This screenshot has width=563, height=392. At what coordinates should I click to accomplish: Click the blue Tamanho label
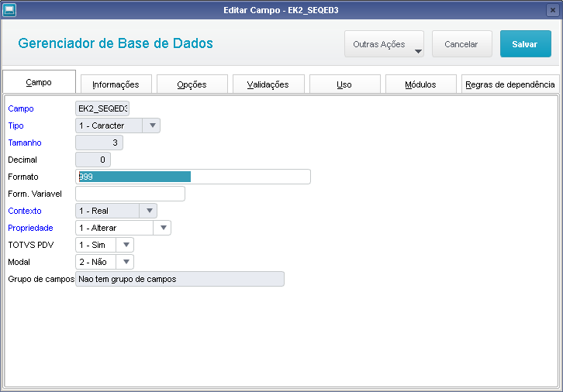tap(25, 143)
